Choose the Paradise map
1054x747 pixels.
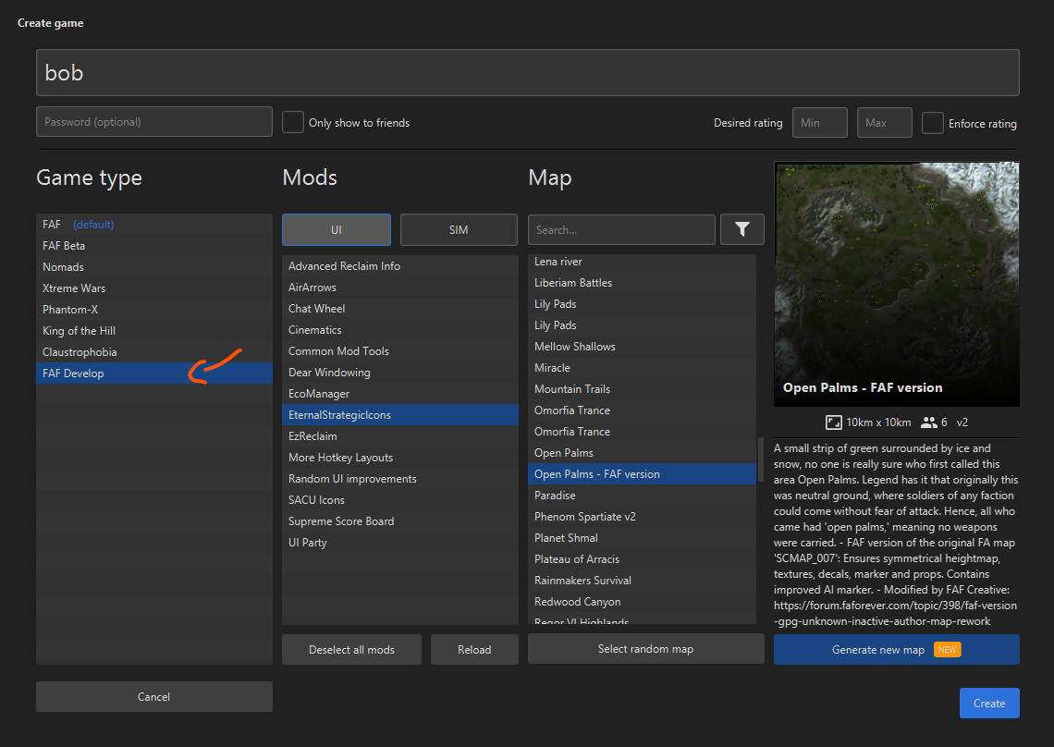(642, 496)
